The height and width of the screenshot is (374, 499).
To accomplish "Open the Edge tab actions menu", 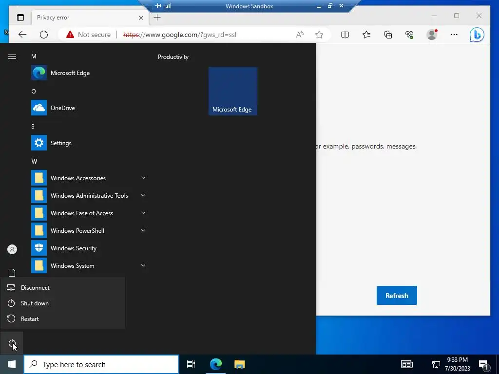I will [20, 18].
